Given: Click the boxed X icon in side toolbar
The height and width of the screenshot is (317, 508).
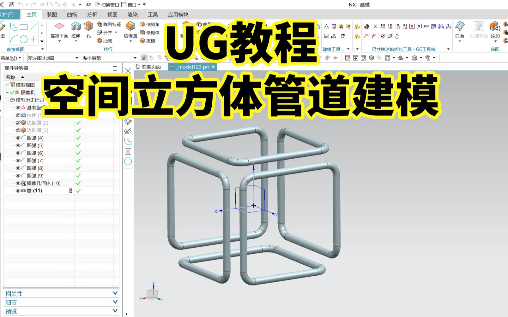Looking at the screenshot, I should tap(128, 152).
